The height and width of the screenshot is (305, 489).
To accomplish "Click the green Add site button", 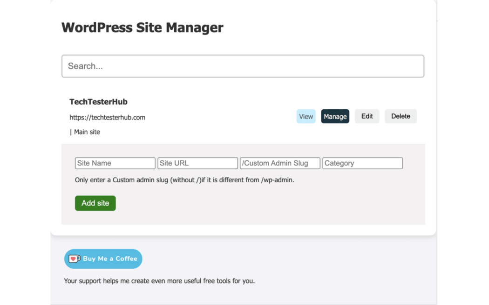I will [x=95, y=203].
